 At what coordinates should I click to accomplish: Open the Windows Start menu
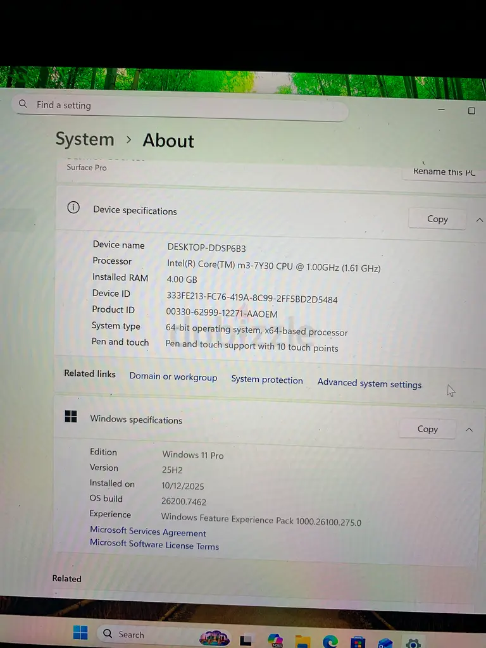[80, 633]
